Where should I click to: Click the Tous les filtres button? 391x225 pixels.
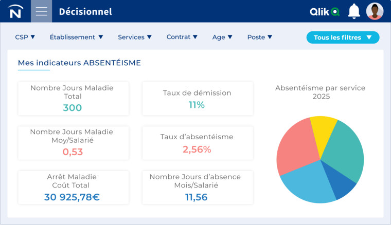tap(343, 38)
